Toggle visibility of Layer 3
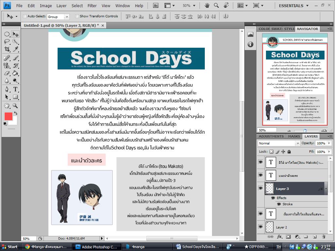 [x=260, y=188]
